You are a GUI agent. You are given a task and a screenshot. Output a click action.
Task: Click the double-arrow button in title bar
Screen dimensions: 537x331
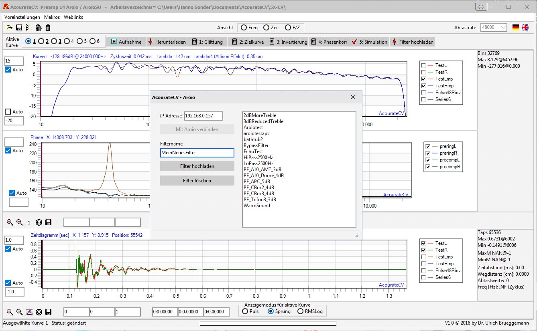(x=481, y=7)
